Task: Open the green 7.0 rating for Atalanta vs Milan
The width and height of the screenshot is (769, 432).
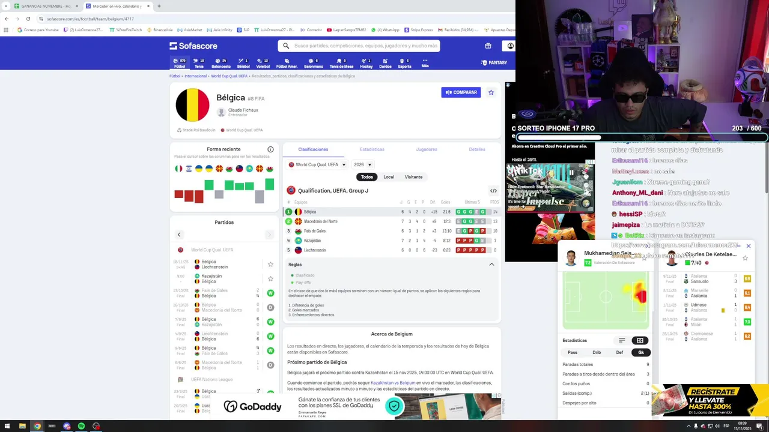Action: point(747,322)
